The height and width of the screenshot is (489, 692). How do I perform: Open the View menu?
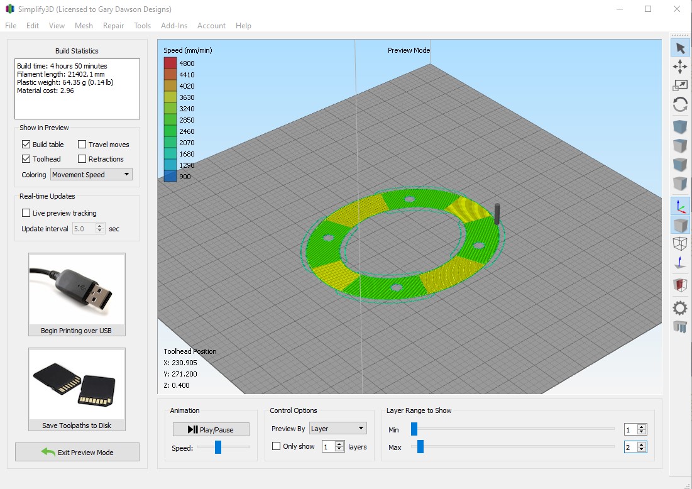click(57, 26)
